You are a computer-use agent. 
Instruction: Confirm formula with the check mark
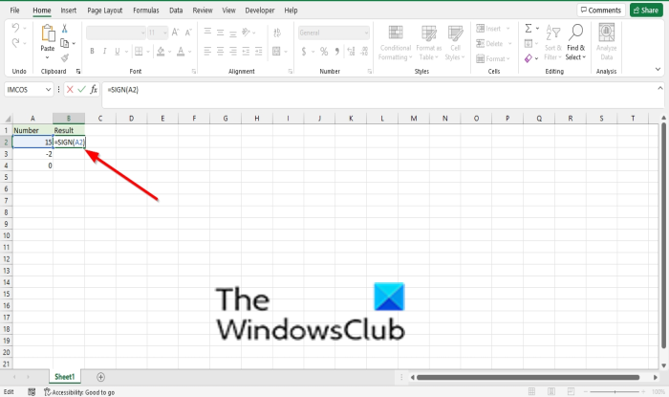(81, 89)
